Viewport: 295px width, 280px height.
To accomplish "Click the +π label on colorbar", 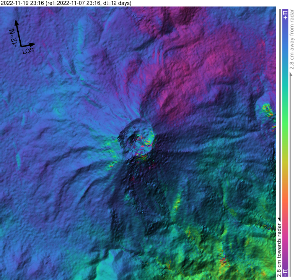I will [285, 15].
